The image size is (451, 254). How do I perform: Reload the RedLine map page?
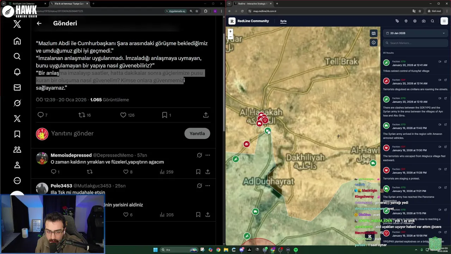pyautogui.click(x=242, y=11)
